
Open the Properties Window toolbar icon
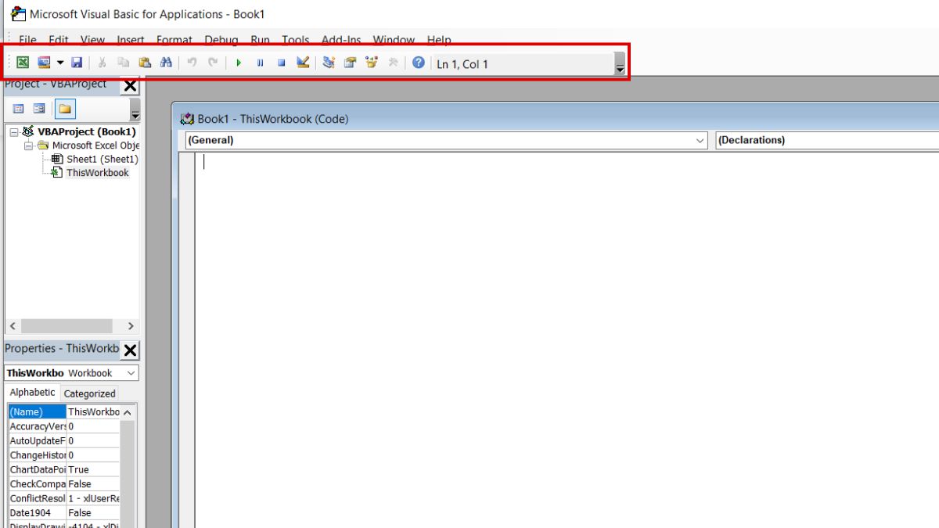coord(350,63)
